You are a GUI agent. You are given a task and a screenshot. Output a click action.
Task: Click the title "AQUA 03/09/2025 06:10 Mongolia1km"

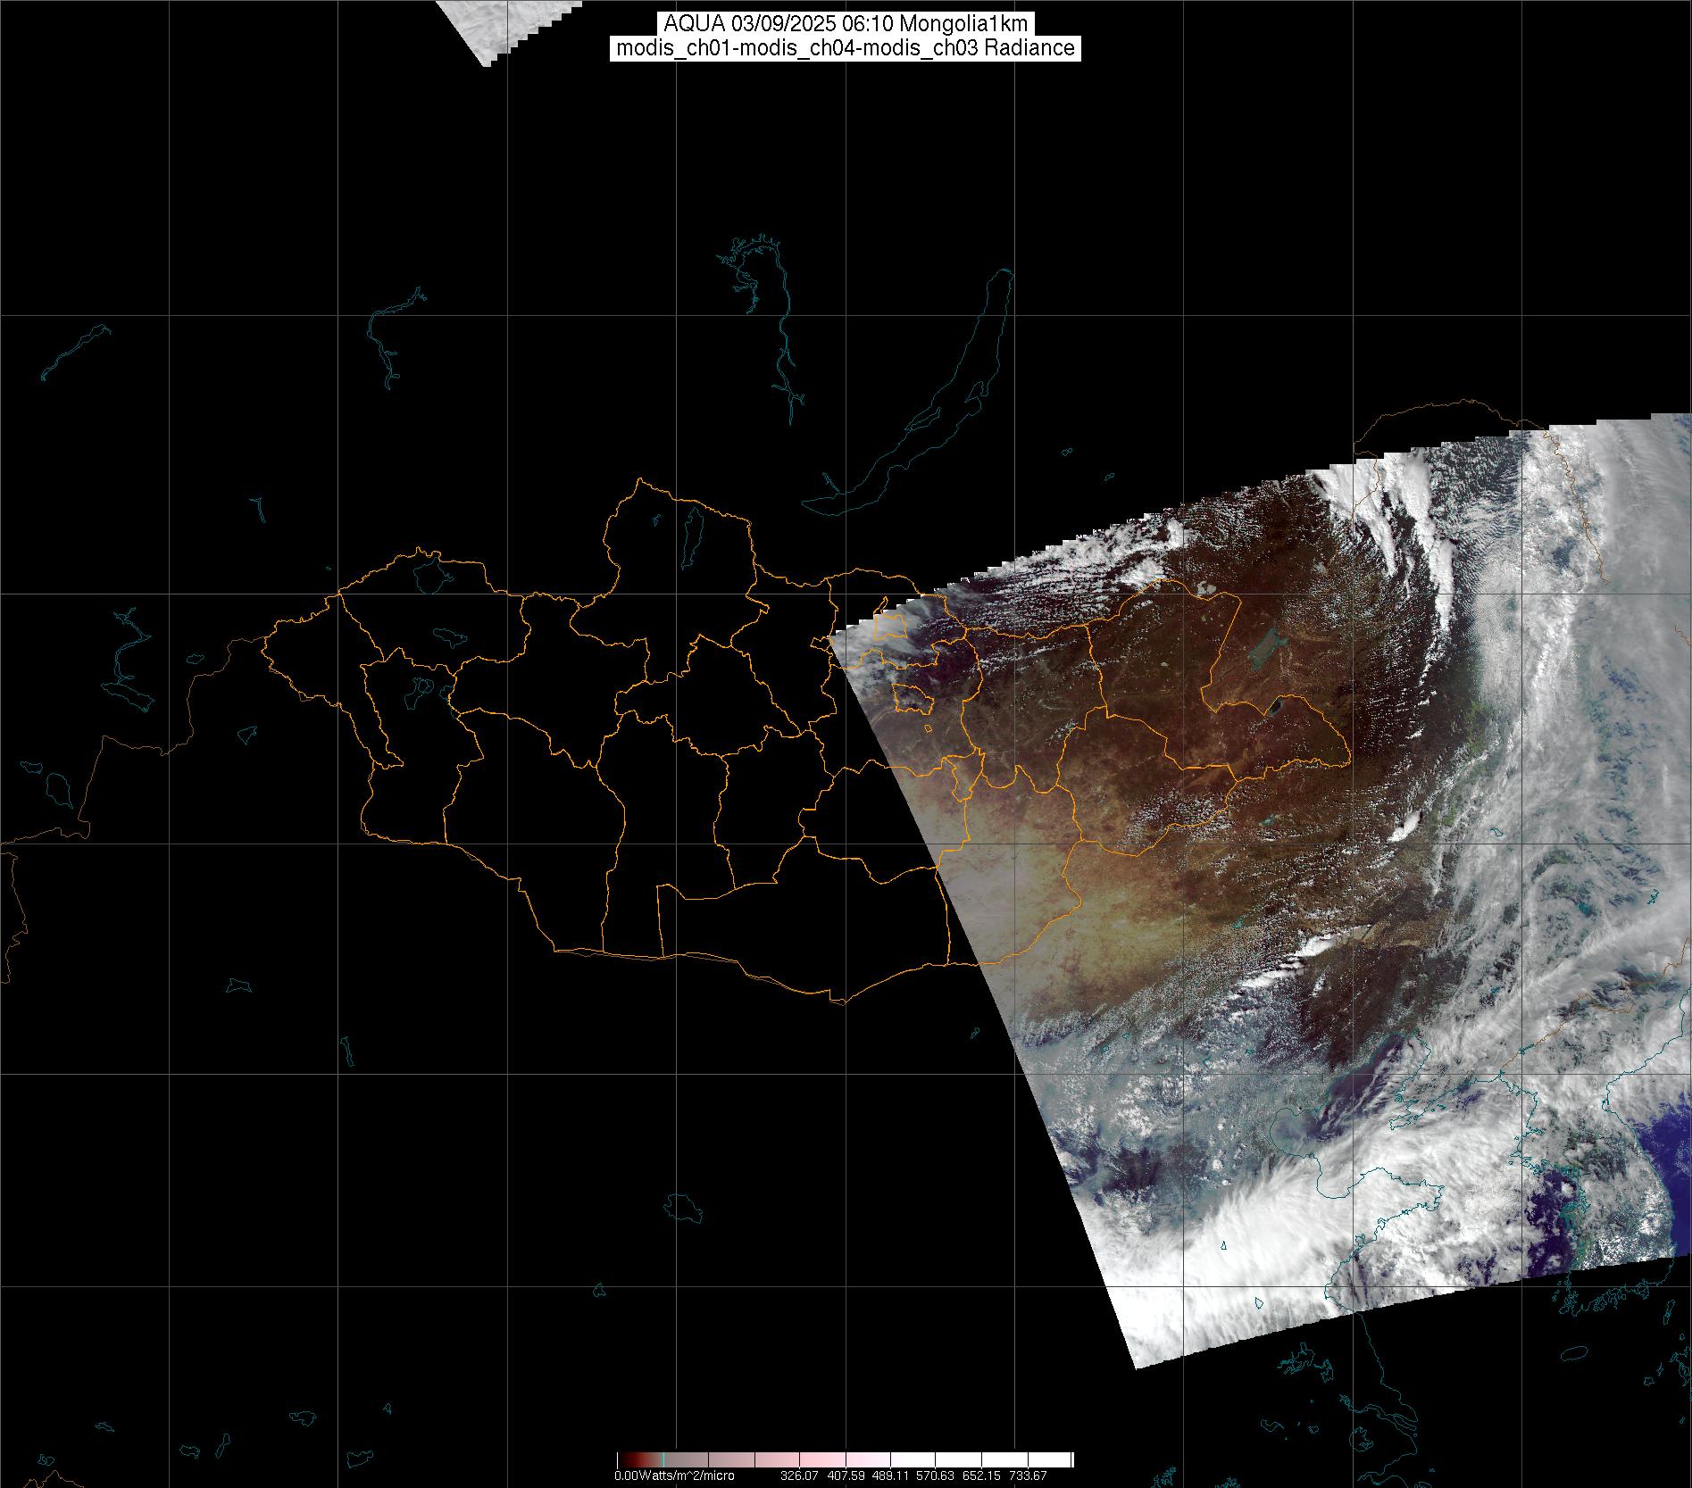[846, 24]
